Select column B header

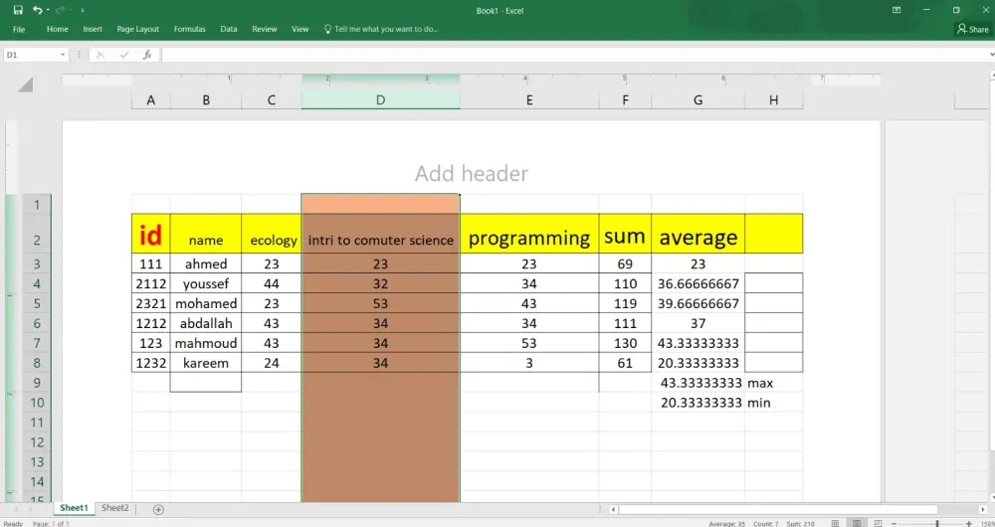(x=206, y=100)
